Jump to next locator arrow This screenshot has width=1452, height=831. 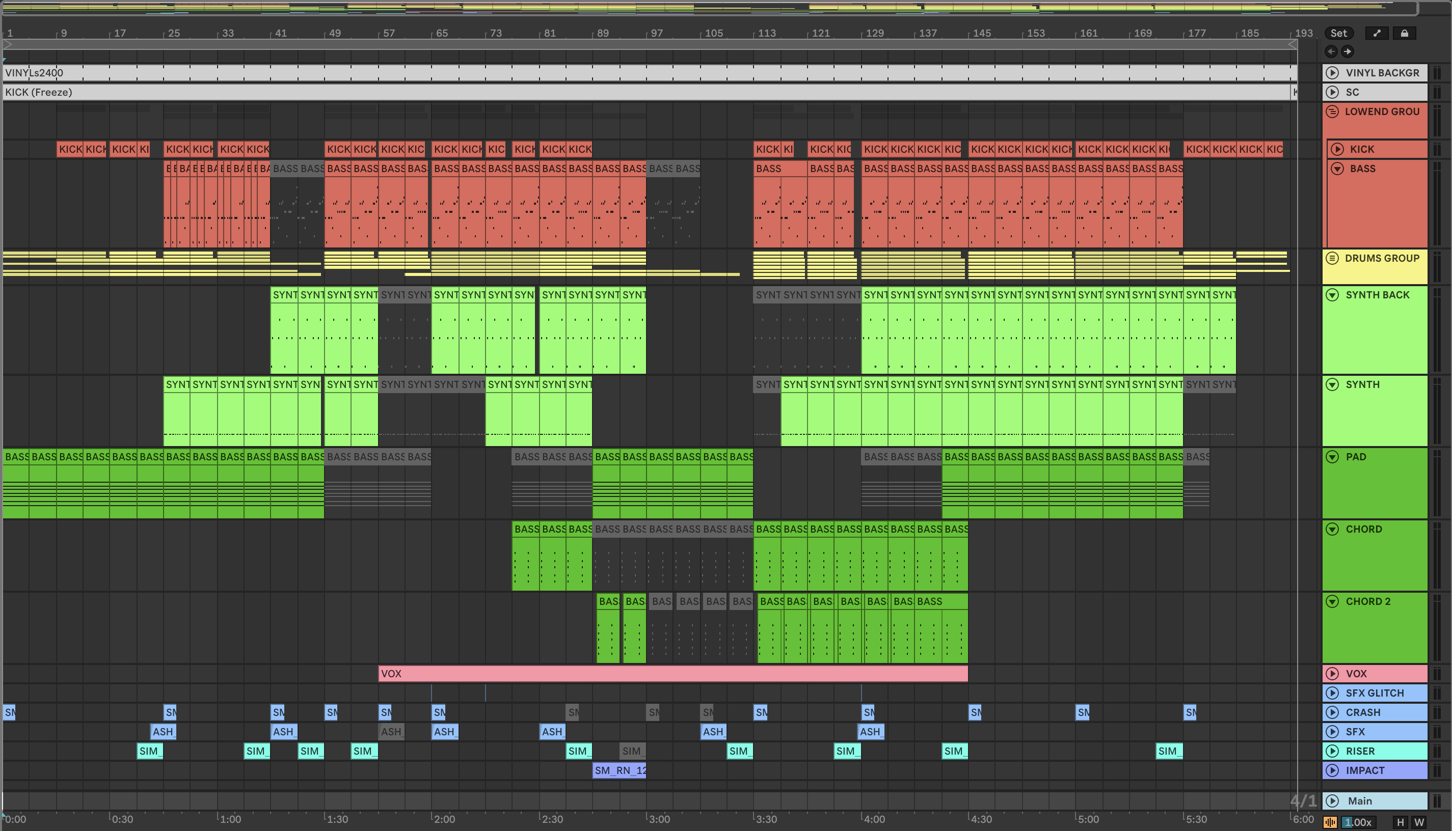point(1348,51)
